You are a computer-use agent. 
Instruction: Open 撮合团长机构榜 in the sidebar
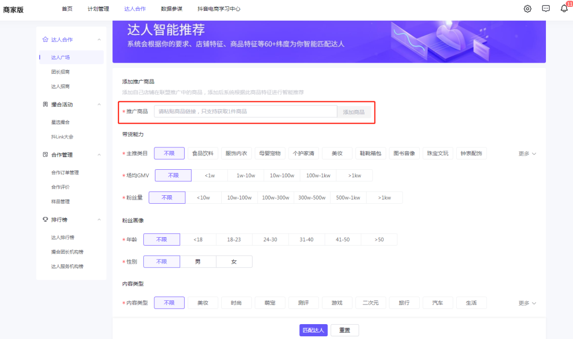(x=67, y=252)
